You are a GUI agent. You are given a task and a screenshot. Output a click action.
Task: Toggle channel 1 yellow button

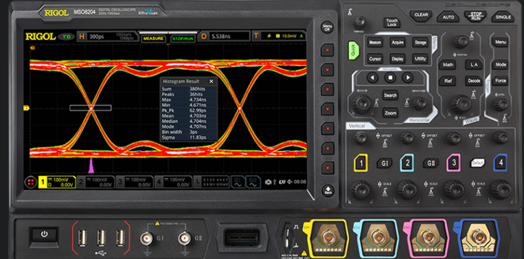(x=361, y=163)
